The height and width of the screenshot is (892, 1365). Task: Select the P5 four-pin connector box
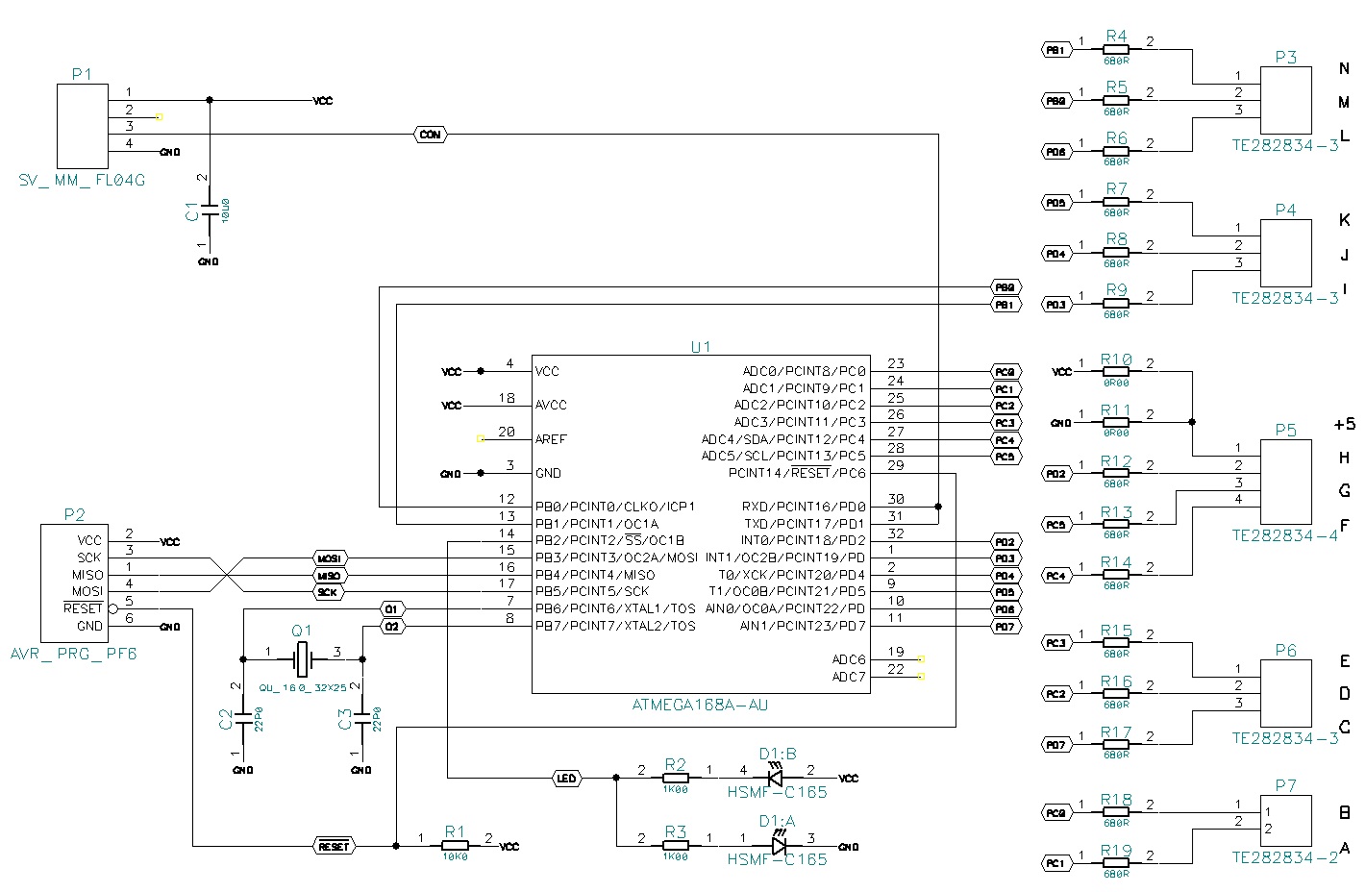[x=1285, y=482]
